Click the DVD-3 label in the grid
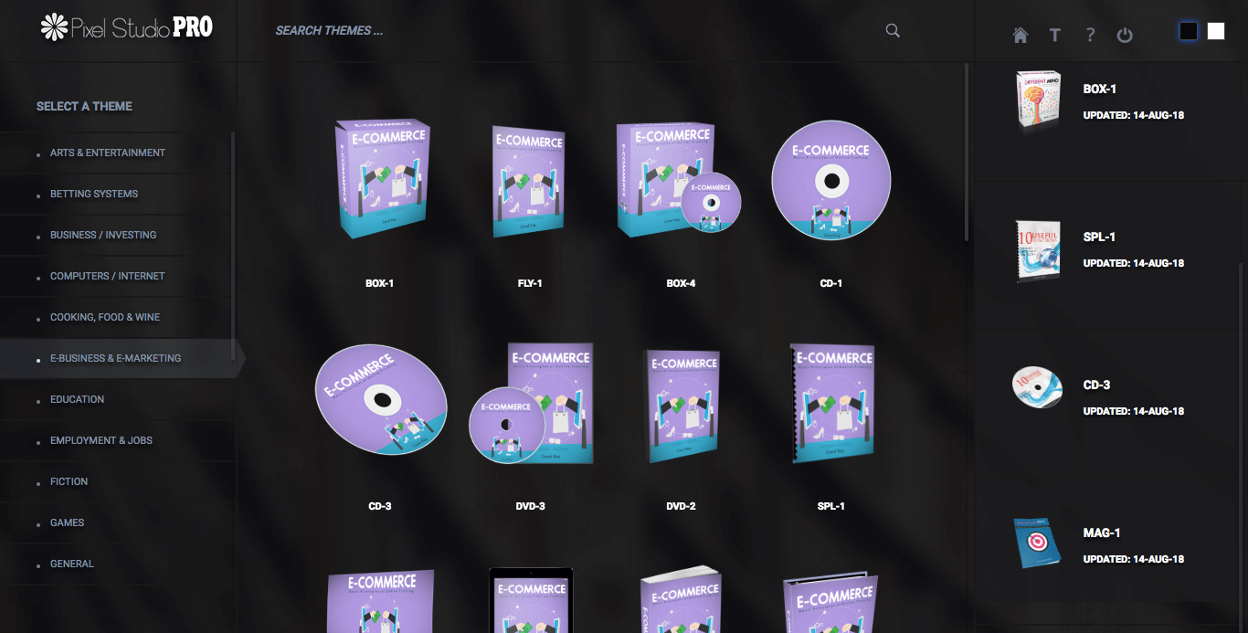The width and height of the screenshot is (1248, 633). point(530,506)
